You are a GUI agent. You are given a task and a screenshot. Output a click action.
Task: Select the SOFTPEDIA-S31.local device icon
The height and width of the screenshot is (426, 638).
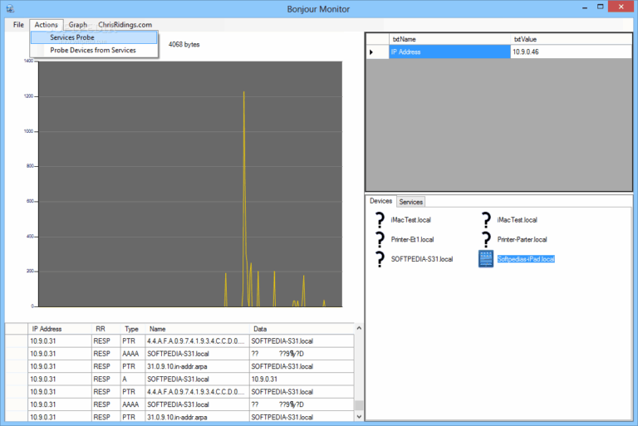(x=380, y=259)
